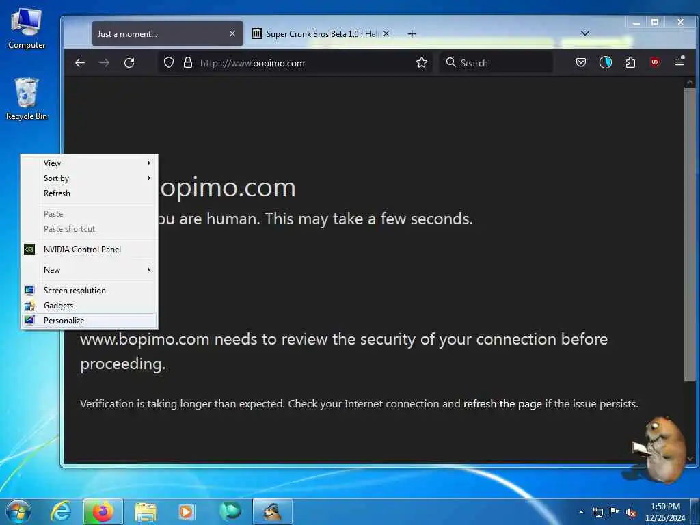Click the scrollbar up arrow
700x525 pixels.
click(x=690, y=83)
